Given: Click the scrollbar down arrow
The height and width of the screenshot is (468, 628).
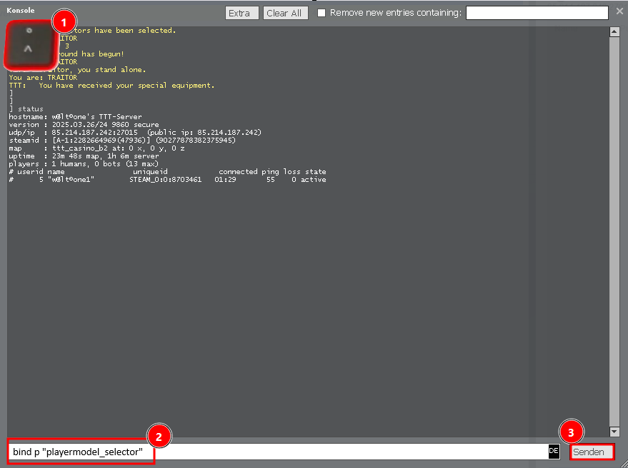Looking at the screenshot, I should pos(614,432).
